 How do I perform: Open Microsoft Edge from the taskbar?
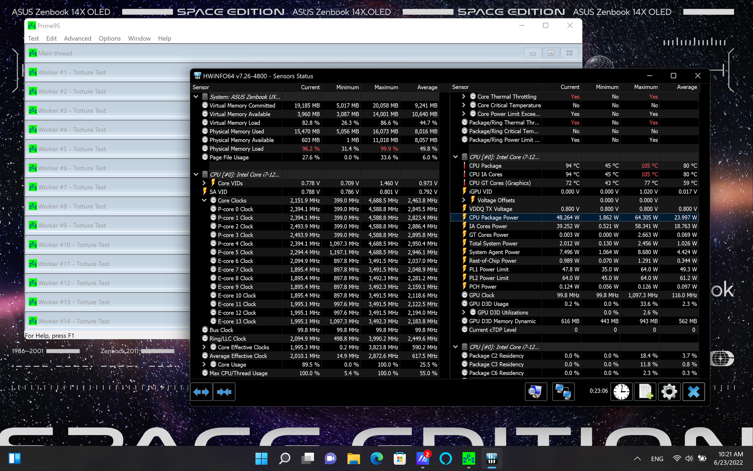coord(376,458)
